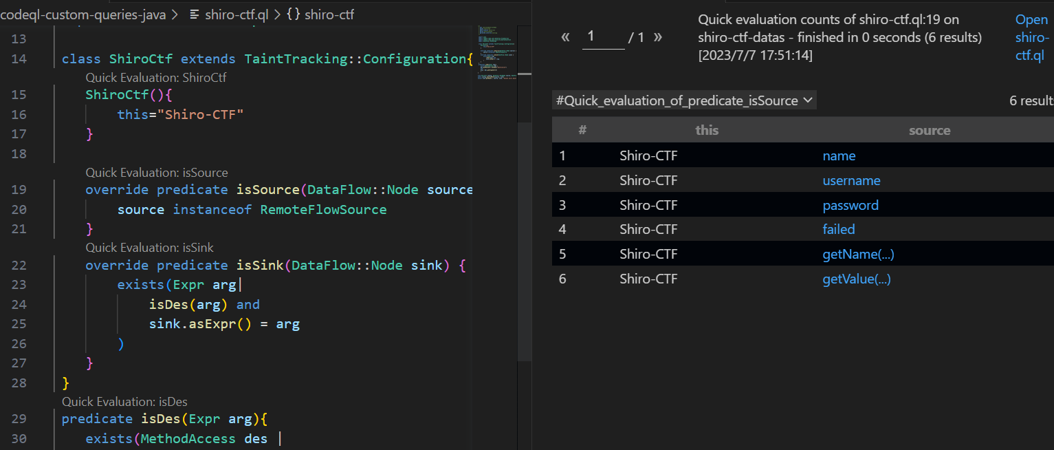Go to the next results page (»)

tap(658, 37)
